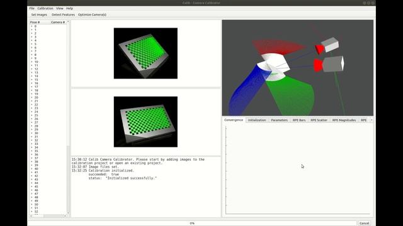403x226 pixels.
Task: Click Optimize Camera(s) in the toolbar
Action: tap(92, 14)
